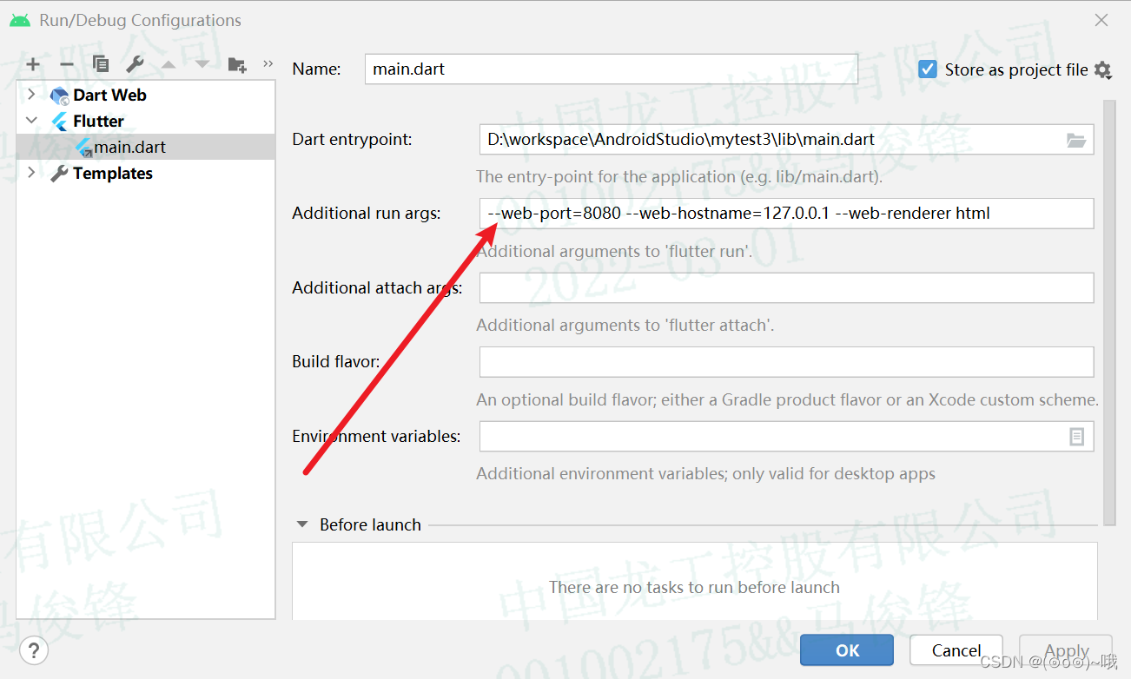1131x679 pixels.
Task: Click Cancel button
Action: (956, 650)
